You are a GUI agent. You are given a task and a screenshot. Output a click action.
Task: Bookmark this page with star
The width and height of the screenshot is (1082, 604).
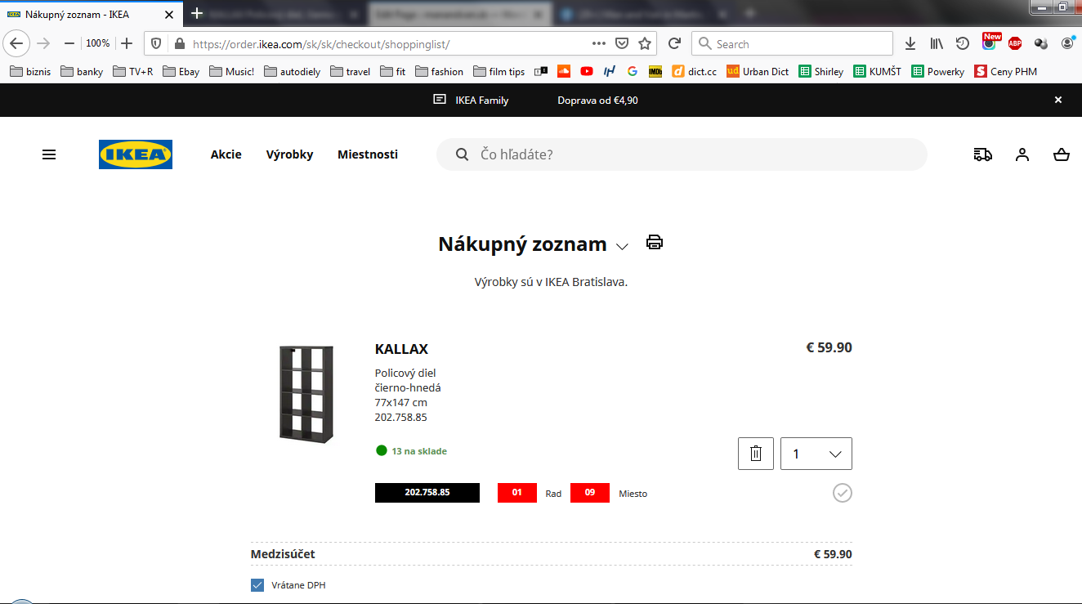[x=645, y=44]
